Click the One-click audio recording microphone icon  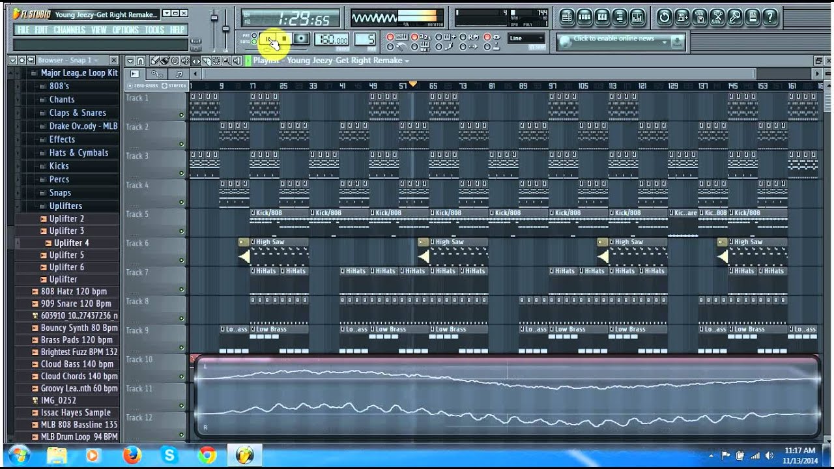(735, 17)
